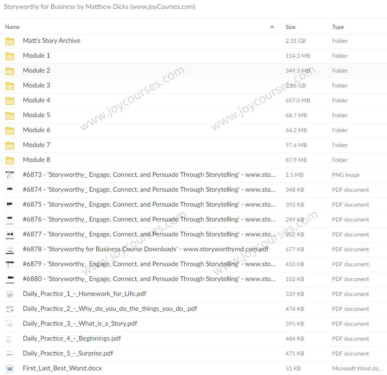Open the Matt's Story Archive folder icon
Screen dimensions: 387x375
coord(10,41)
